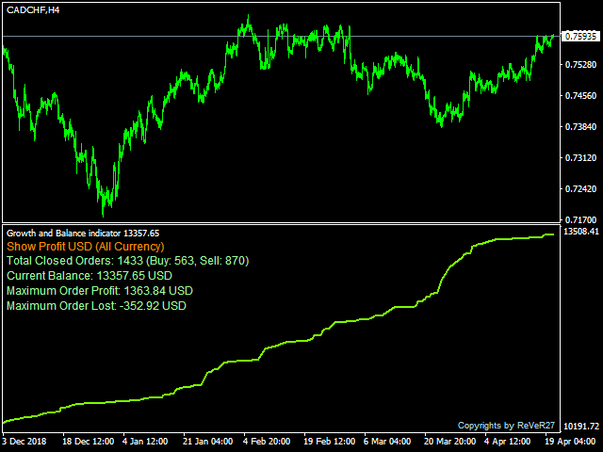Click the 10191.72 indicator scale minimum
This screenshot has height=452, width=603.
581,427
